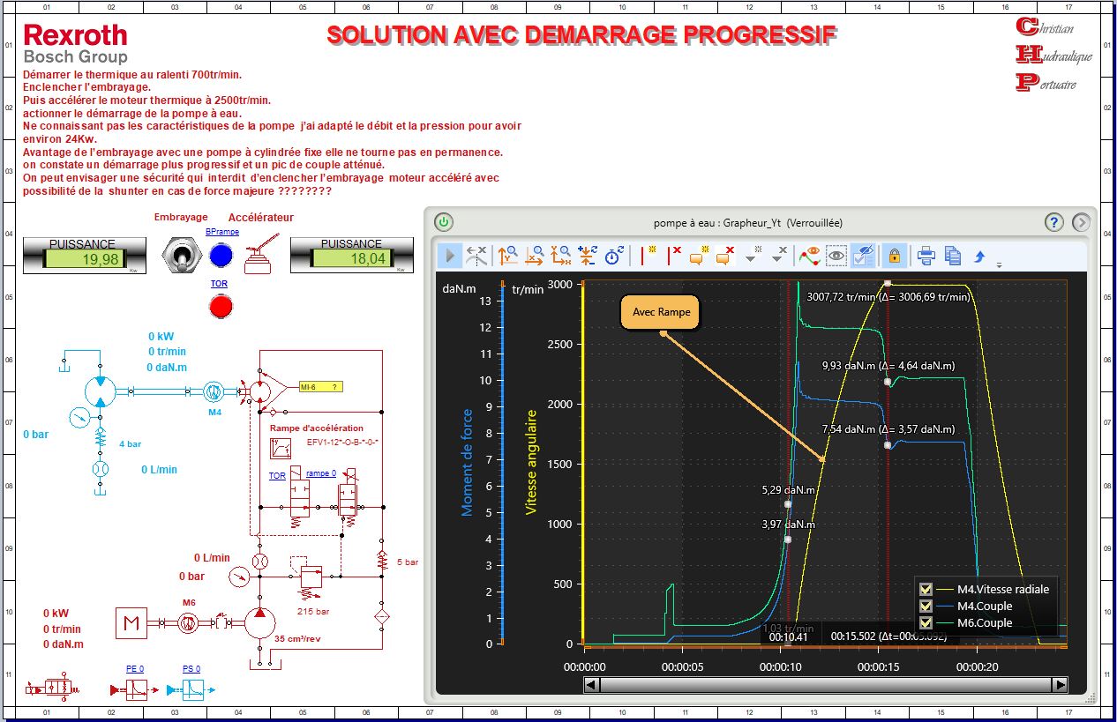Open the dropdown arrow with star marker
Viewport: 1117px width, 722px height.
point(753,256)
